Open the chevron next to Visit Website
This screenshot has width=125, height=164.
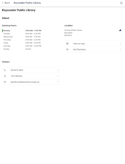pos(58,76)
